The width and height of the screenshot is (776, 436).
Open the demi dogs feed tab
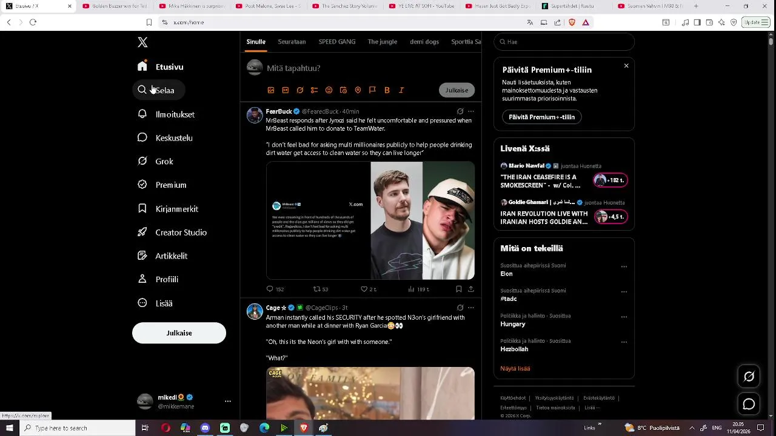(424, 42)
